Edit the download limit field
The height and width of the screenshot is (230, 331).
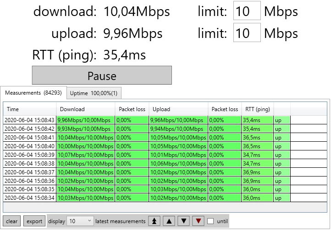click(x=247, y=11)
